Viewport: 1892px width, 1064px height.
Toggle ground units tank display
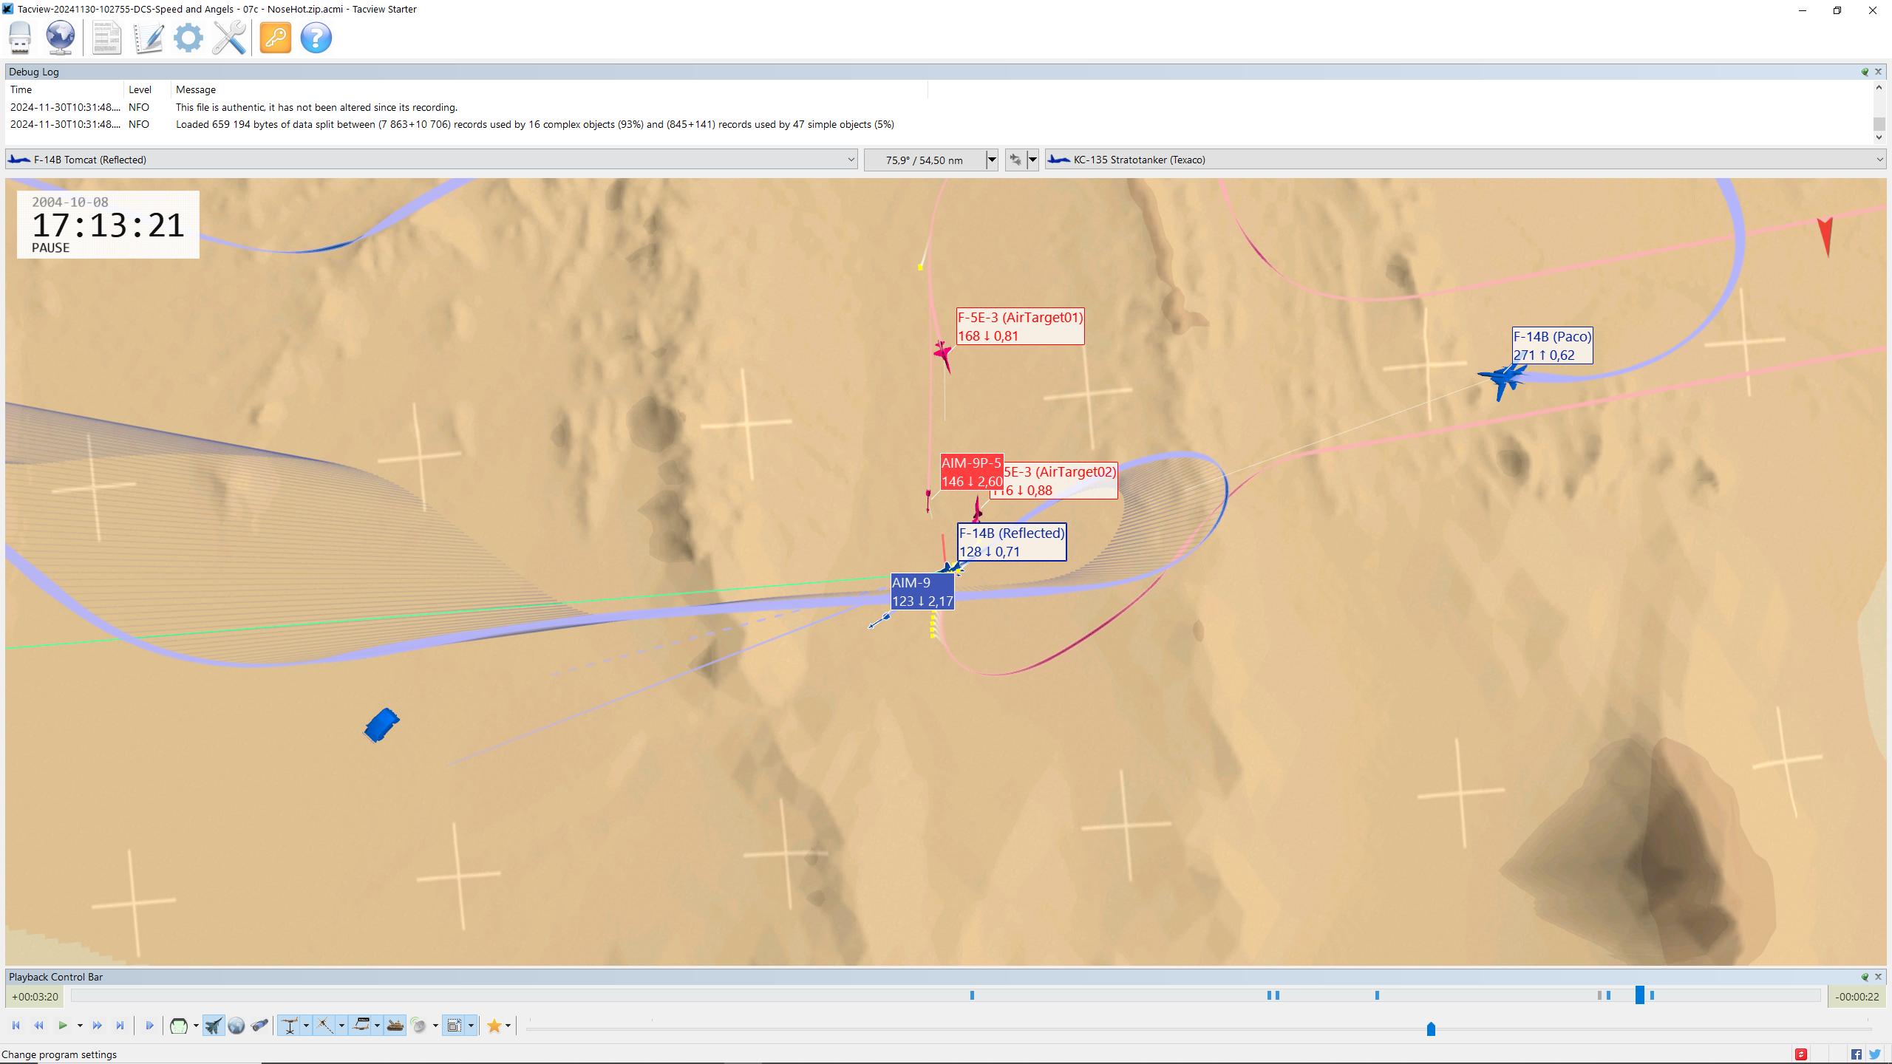(395, 1026)
